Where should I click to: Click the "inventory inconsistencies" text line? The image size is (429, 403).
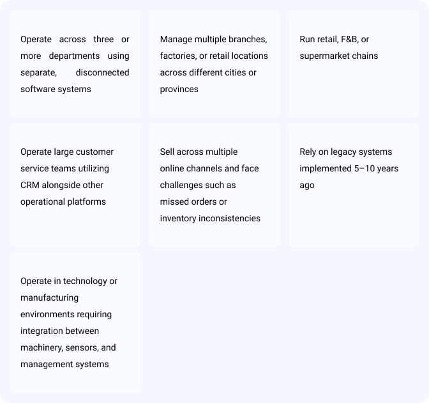point(210,218)
